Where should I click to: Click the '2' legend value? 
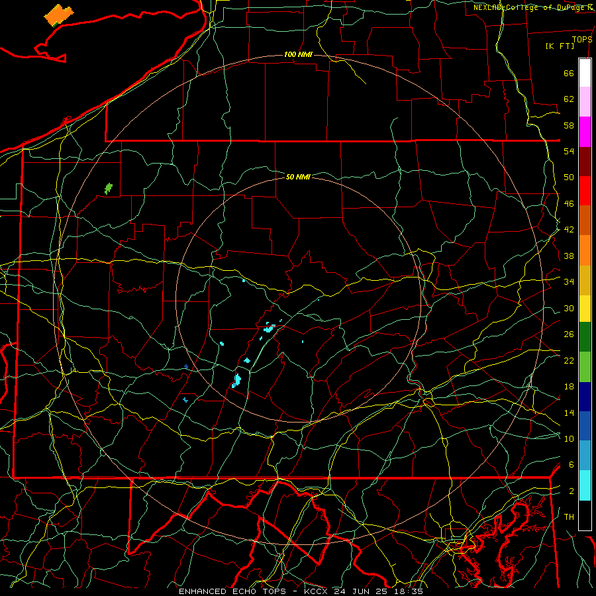pos(571,491)
